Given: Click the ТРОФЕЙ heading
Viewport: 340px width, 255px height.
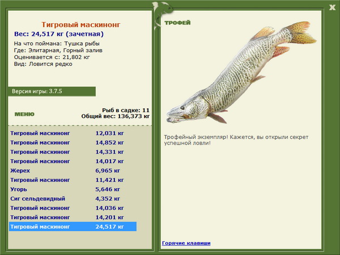Looking at the screenshot, I should [177, 23].
